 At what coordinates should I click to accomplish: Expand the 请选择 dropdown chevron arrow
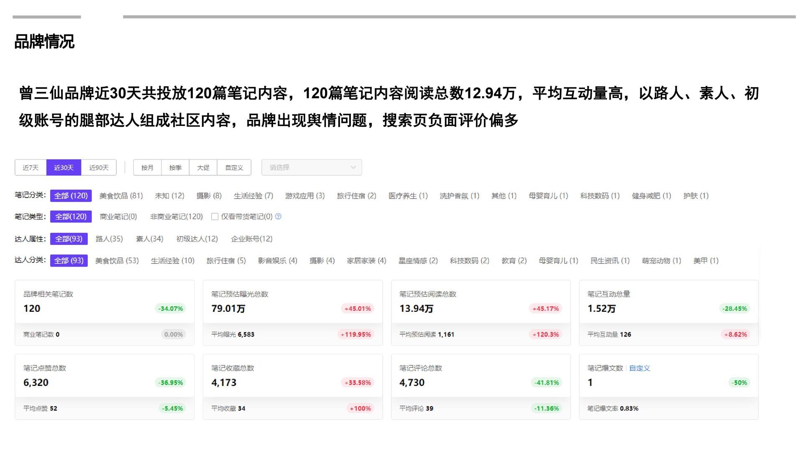click(353, 167)
